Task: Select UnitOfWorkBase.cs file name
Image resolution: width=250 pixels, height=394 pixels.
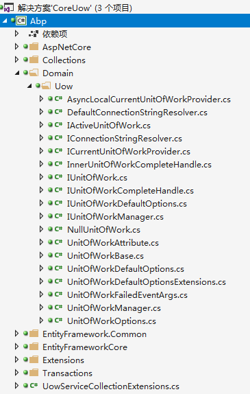Action: (x=105, y=256)
